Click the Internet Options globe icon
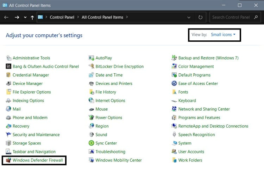This screenshot has width=264, height=174. [92, 100]
